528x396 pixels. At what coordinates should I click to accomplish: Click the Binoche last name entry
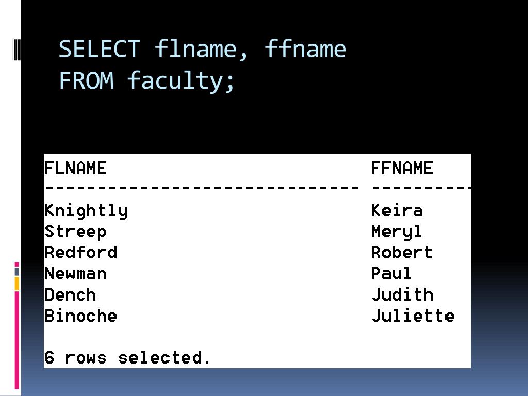[x=81, y=316]
